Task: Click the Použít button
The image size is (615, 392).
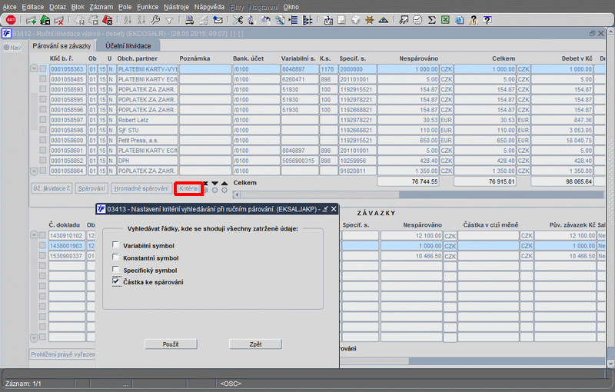Action: tap(171, 344)
